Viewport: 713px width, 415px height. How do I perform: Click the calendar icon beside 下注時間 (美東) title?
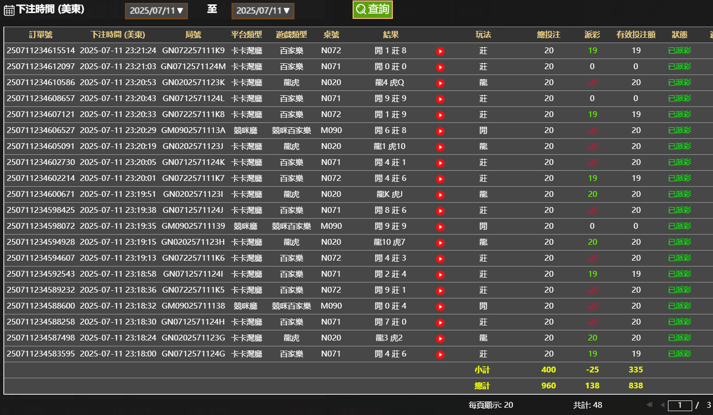pyautogui.click(x=8, y=9)
